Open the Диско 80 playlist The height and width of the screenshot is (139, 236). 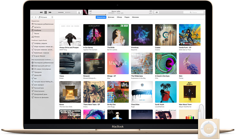[x=43, y=75]
